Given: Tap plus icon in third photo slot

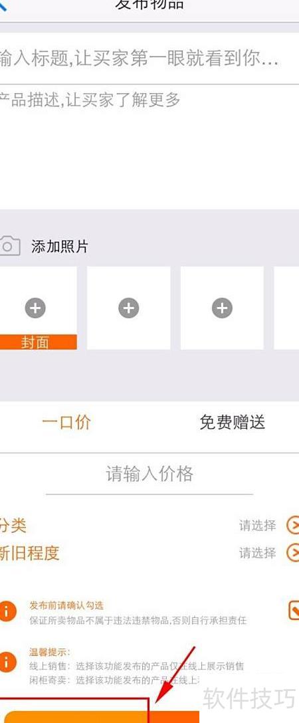Looking at the screenshot, I should (x=222, y=308).
